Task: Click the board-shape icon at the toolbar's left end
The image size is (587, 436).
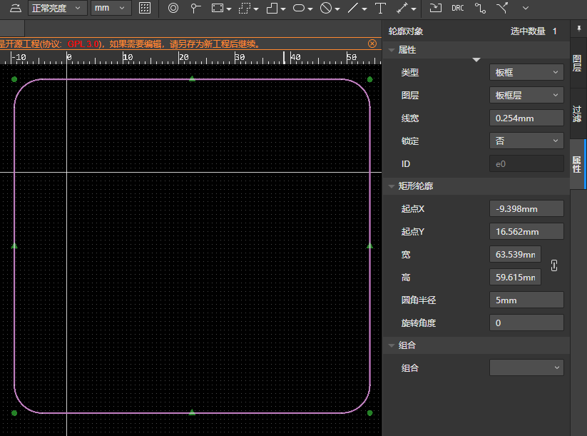Action: 16,8
